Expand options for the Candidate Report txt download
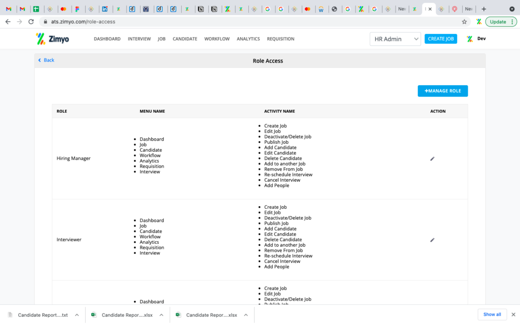Image resolution: width=520 pixels, height=325 pixels. click(77, 315)
